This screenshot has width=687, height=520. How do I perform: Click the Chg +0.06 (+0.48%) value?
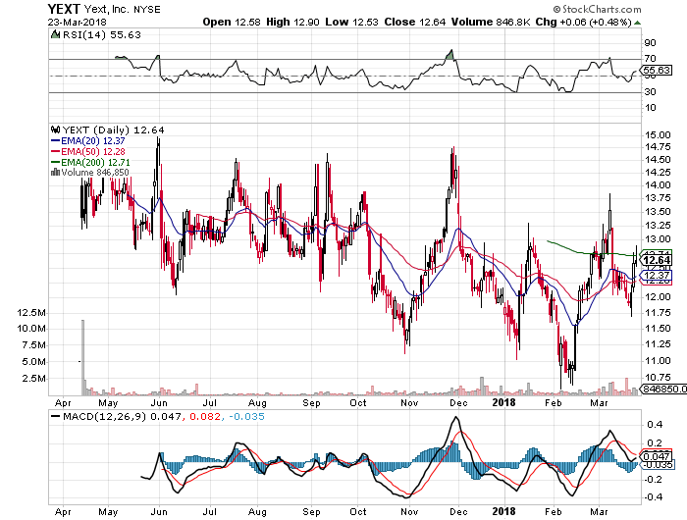pos(584,22)
